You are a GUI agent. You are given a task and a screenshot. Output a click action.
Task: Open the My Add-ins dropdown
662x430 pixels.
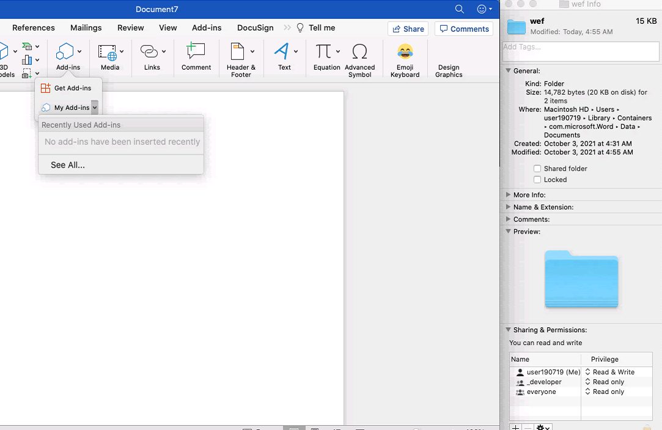point(95,107)
